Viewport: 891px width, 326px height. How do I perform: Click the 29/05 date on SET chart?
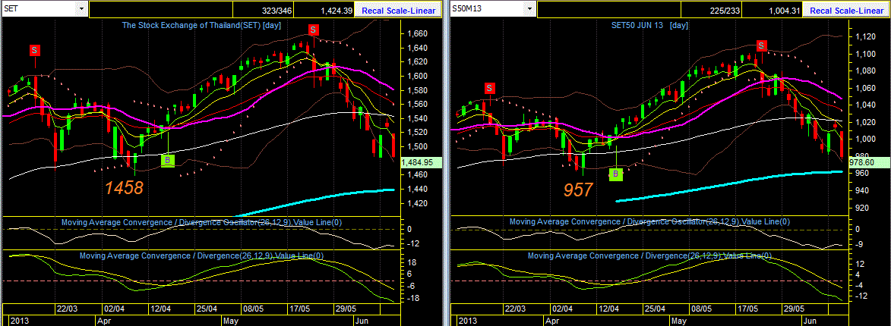346,309
